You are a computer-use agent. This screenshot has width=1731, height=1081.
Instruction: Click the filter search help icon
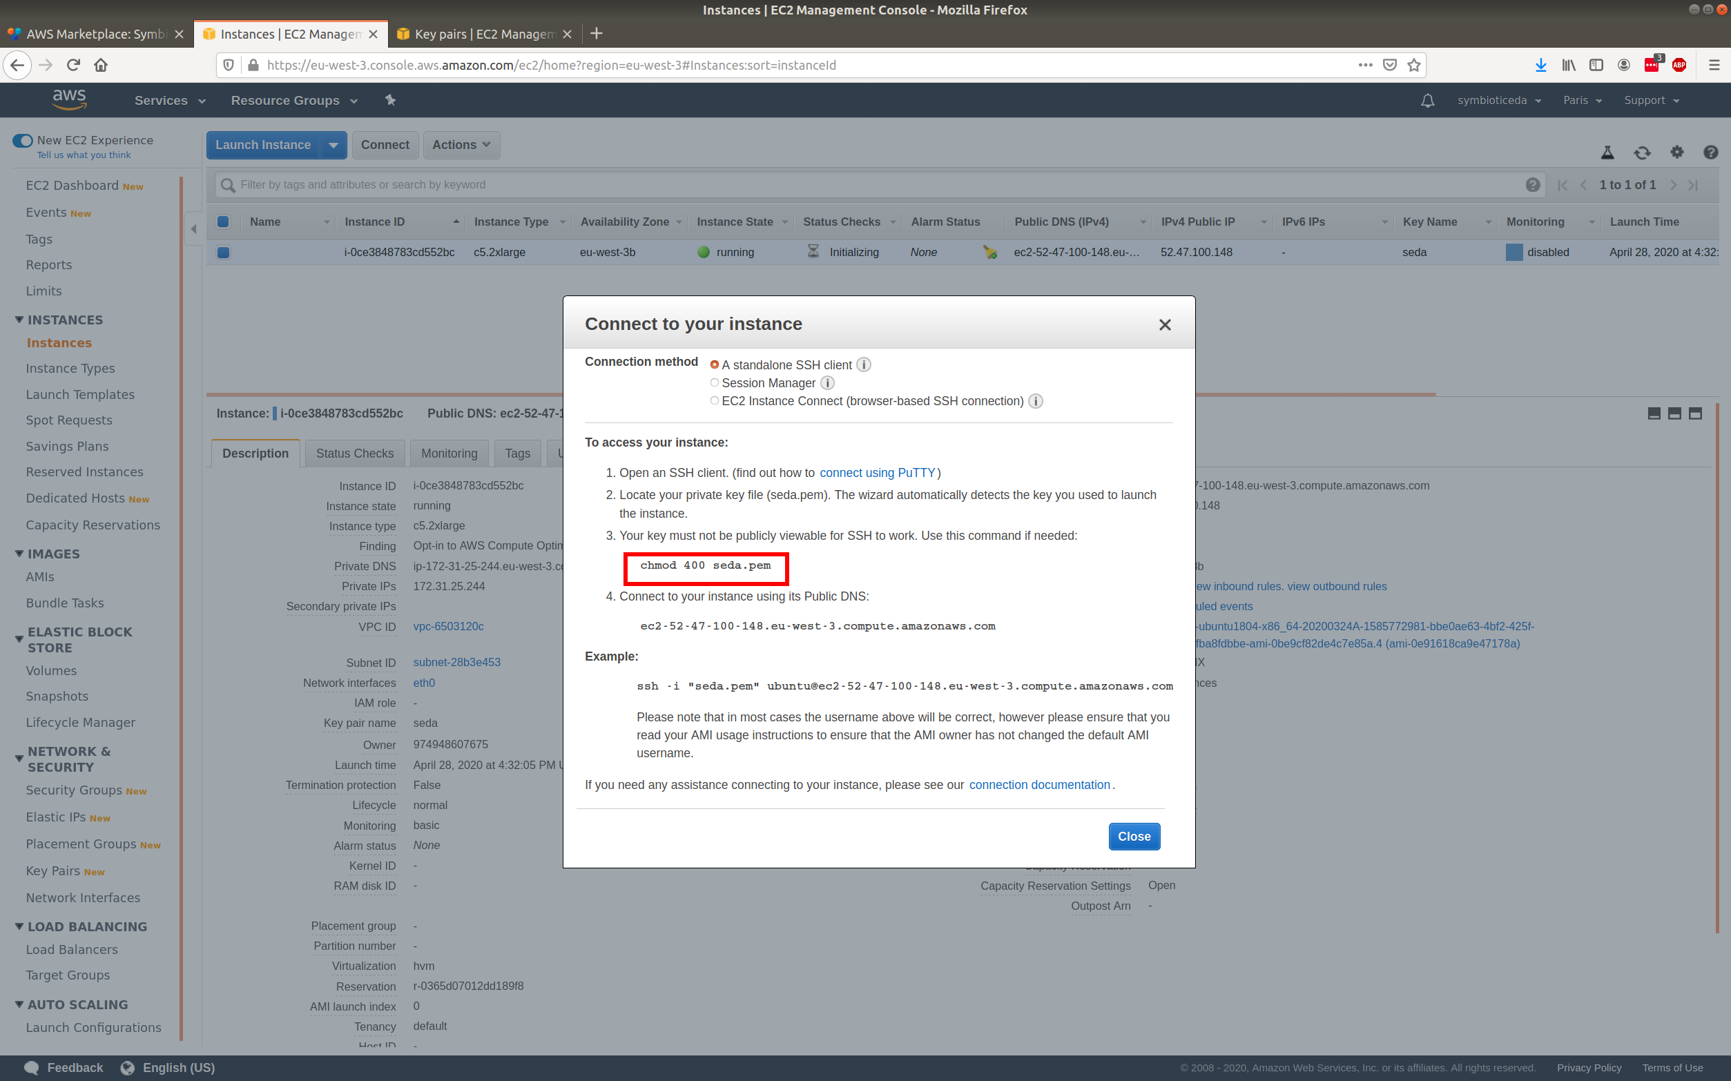[1532, 184]
